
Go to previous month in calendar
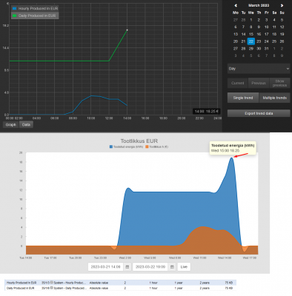click(x=236, y=5)
